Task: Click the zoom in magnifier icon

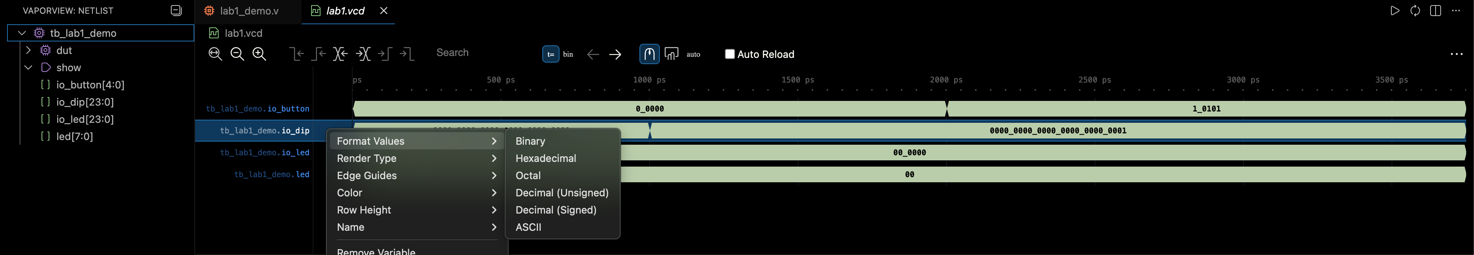Action: [x=259, y=54]
